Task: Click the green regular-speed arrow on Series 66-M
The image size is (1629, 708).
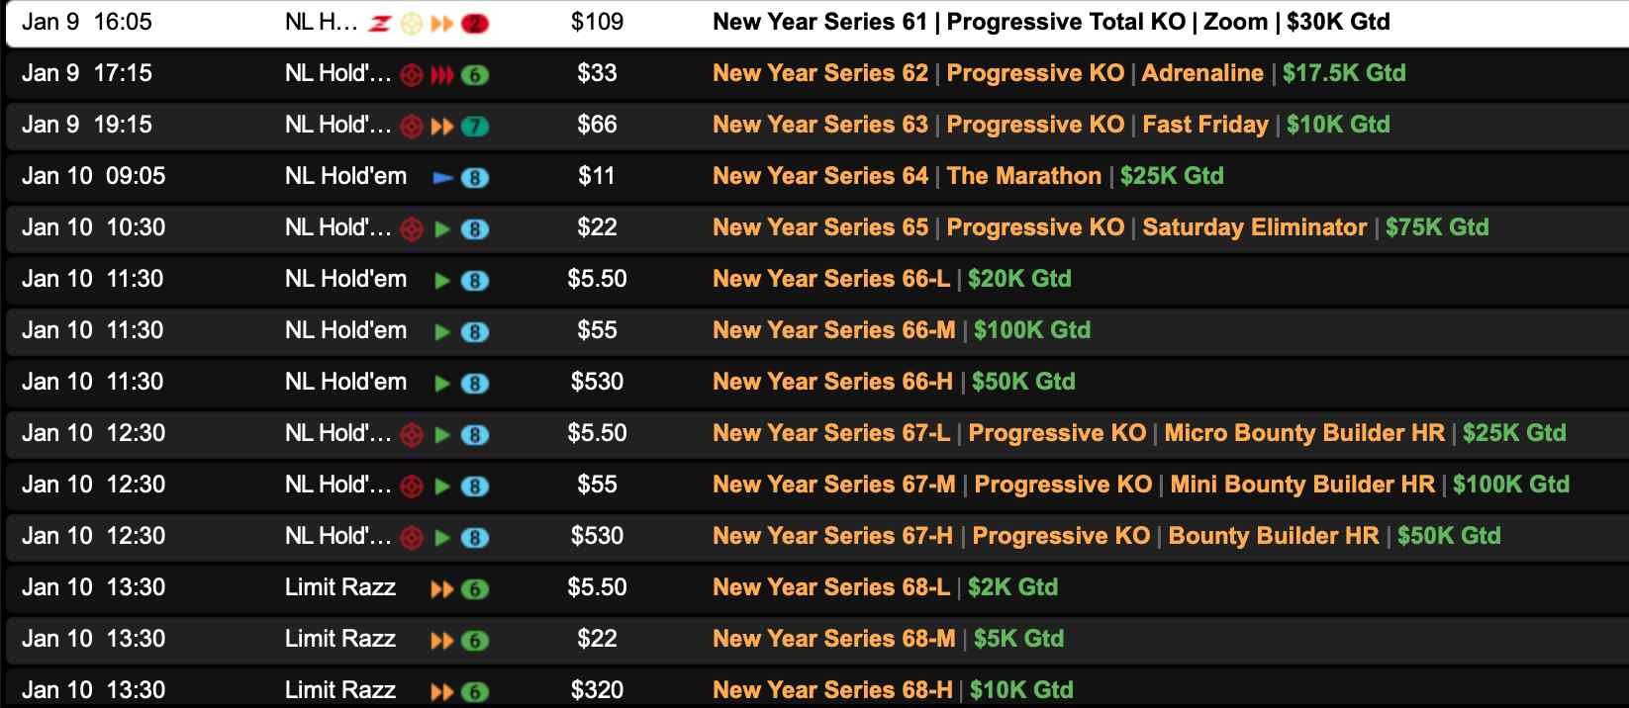Action: click(x=442, y=332)
